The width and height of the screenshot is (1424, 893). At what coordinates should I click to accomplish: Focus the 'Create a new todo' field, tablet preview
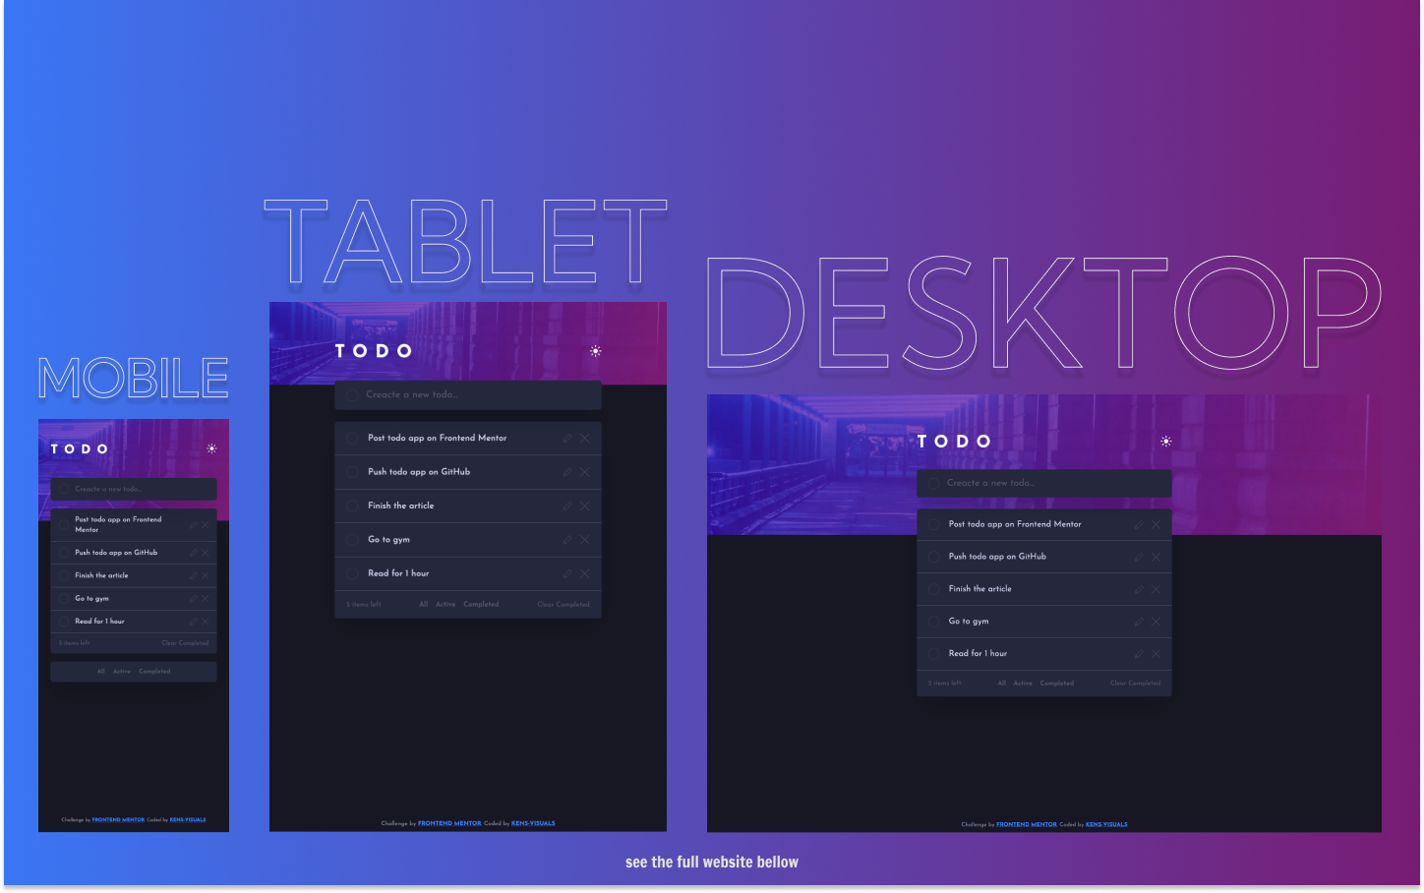coord(468,395)
